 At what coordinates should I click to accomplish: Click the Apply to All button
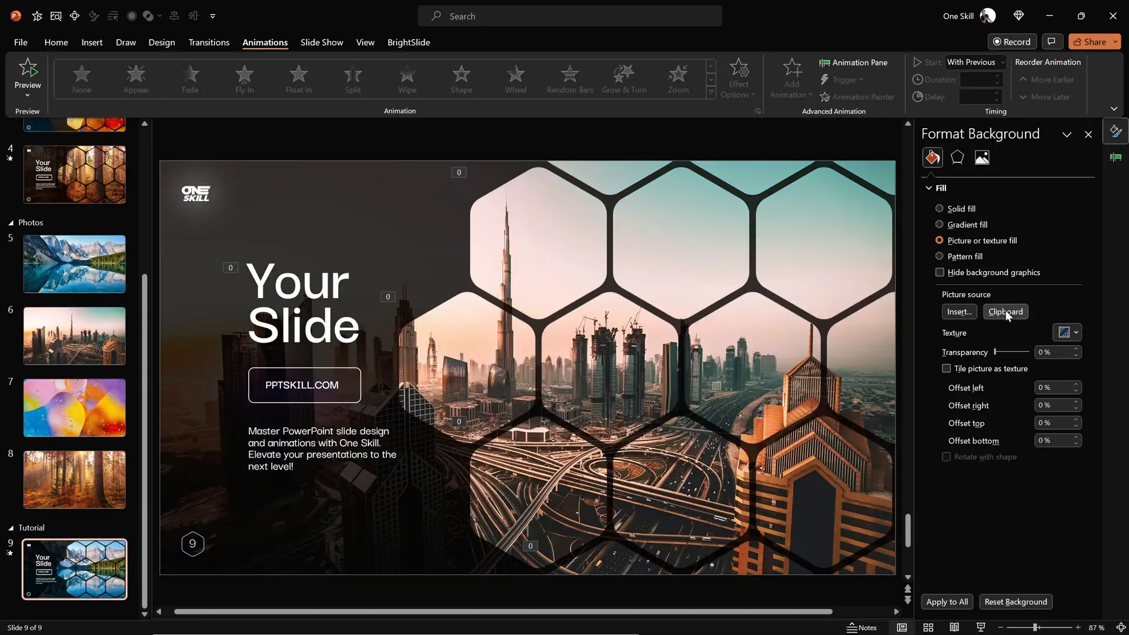947,601
